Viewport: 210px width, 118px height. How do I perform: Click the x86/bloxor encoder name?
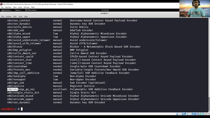(15, 47)
